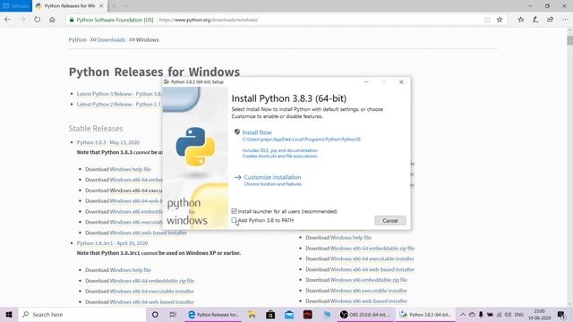
Task: Download x86-64 web-based installer in right column
Action: pyautogui.click(x=372, y=269)
